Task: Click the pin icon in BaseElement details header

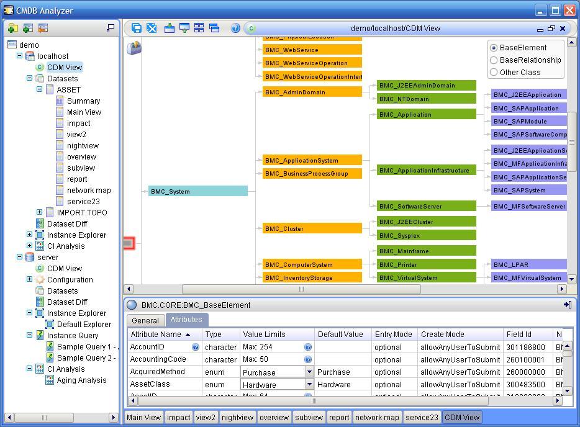Action: (x=568, y=305)
